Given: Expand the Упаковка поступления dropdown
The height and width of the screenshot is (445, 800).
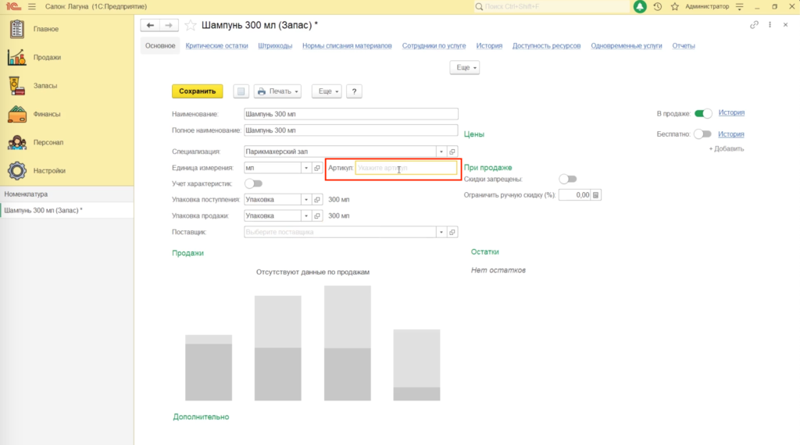Looking at the screenshot, I should (x=306, y=199).
